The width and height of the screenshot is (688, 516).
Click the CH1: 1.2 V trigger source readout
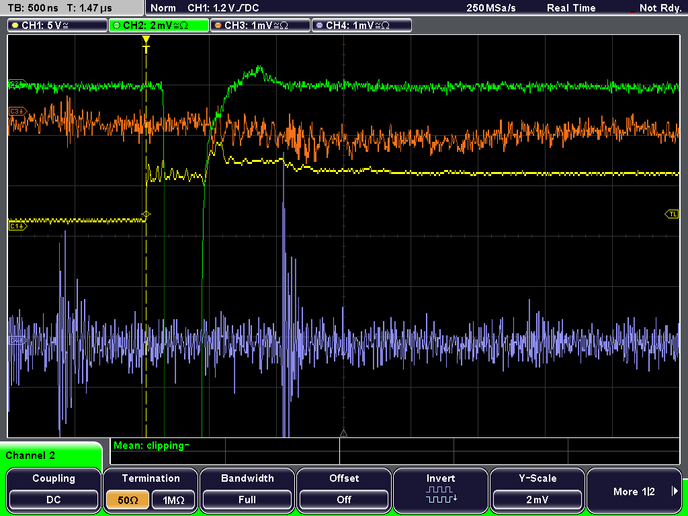223,8
